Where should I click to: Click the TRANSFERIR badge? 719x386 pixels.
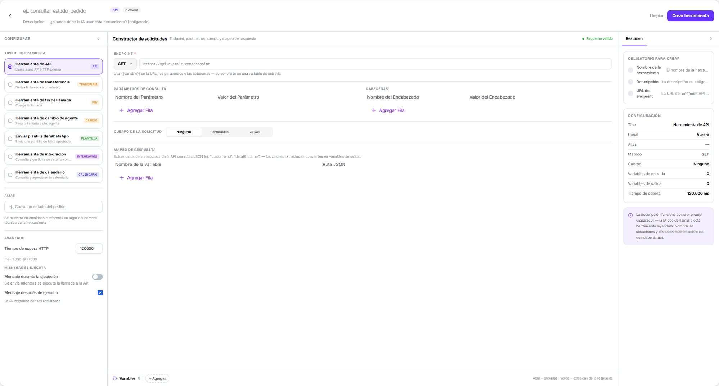88,85
